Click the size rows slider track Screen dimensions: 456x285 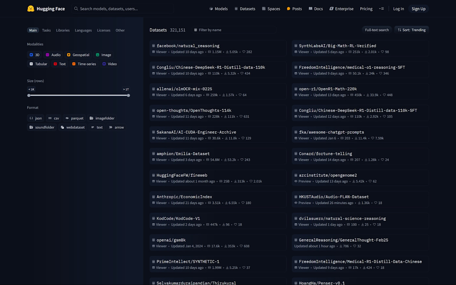[x=78, y=95]
